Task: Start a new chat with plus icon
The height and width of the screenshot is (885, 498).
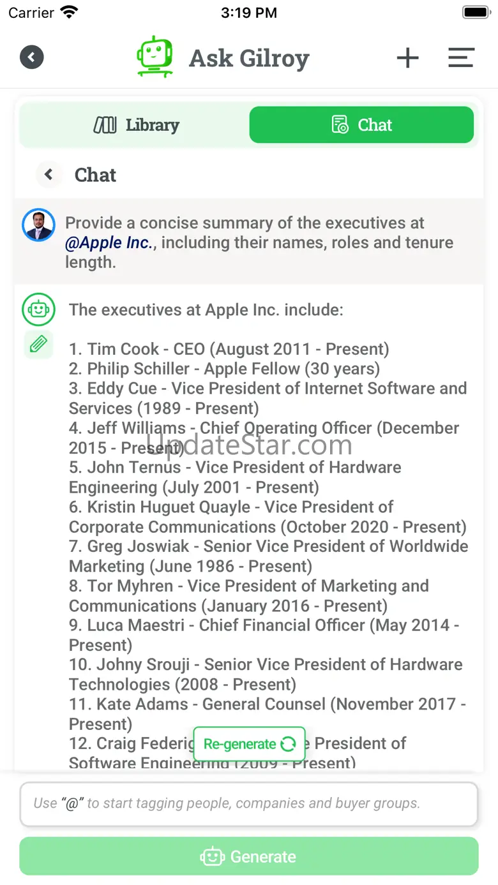Action: (407, 58)
